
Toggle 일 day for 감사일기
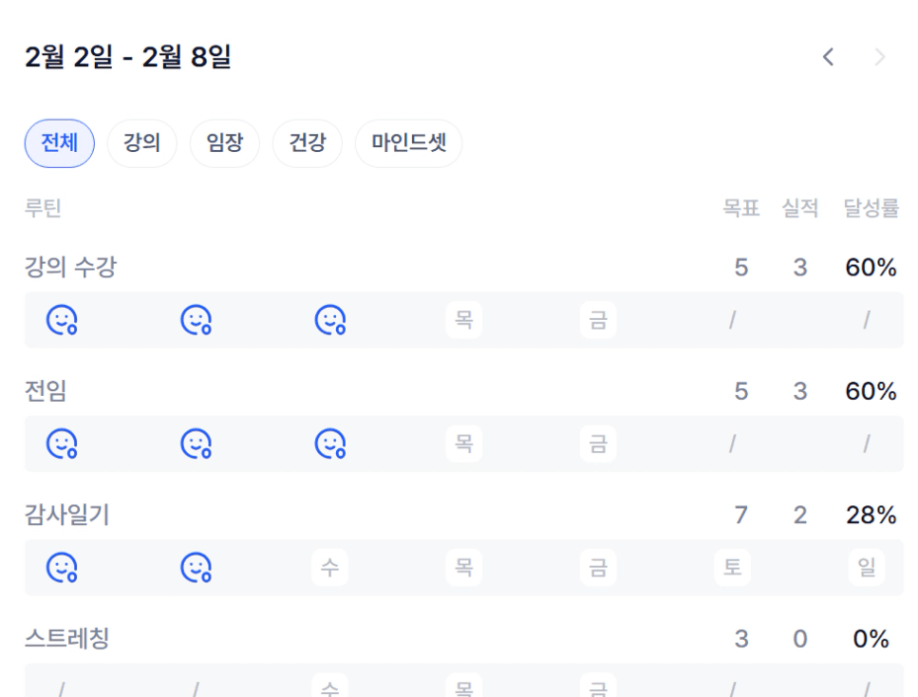(867, 568)
